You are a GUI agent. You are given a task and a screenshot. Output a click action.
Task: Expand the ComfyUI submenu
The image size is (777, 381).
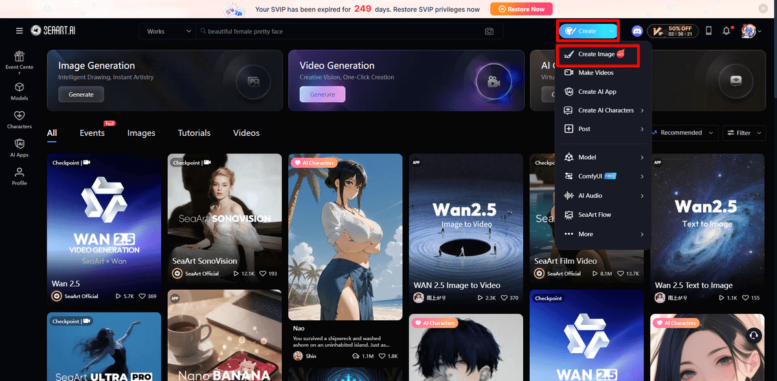click(x=603, y=176)
